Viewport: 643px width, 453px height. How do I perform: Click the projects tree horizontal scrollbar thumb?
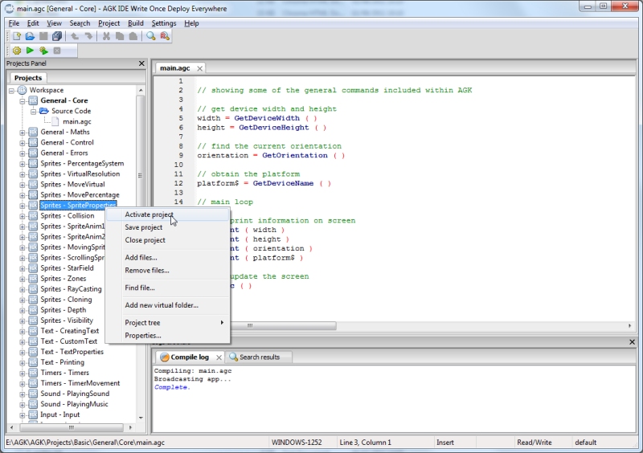point(72,427)
